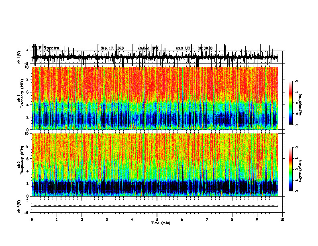Screen dimensions: 318x246
Task: Click the "Time (min)" x-axis label
Action: (161, 223)
